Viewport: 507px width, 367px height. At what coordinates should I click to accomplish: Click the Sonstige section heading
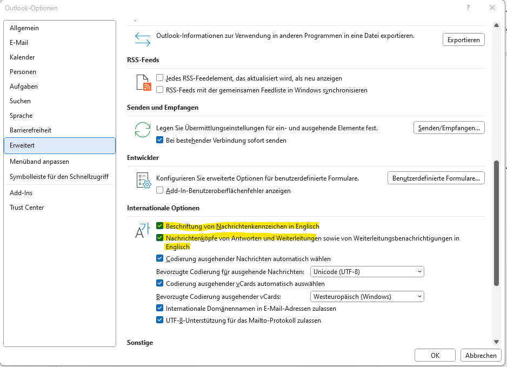(x=140, y=343)
